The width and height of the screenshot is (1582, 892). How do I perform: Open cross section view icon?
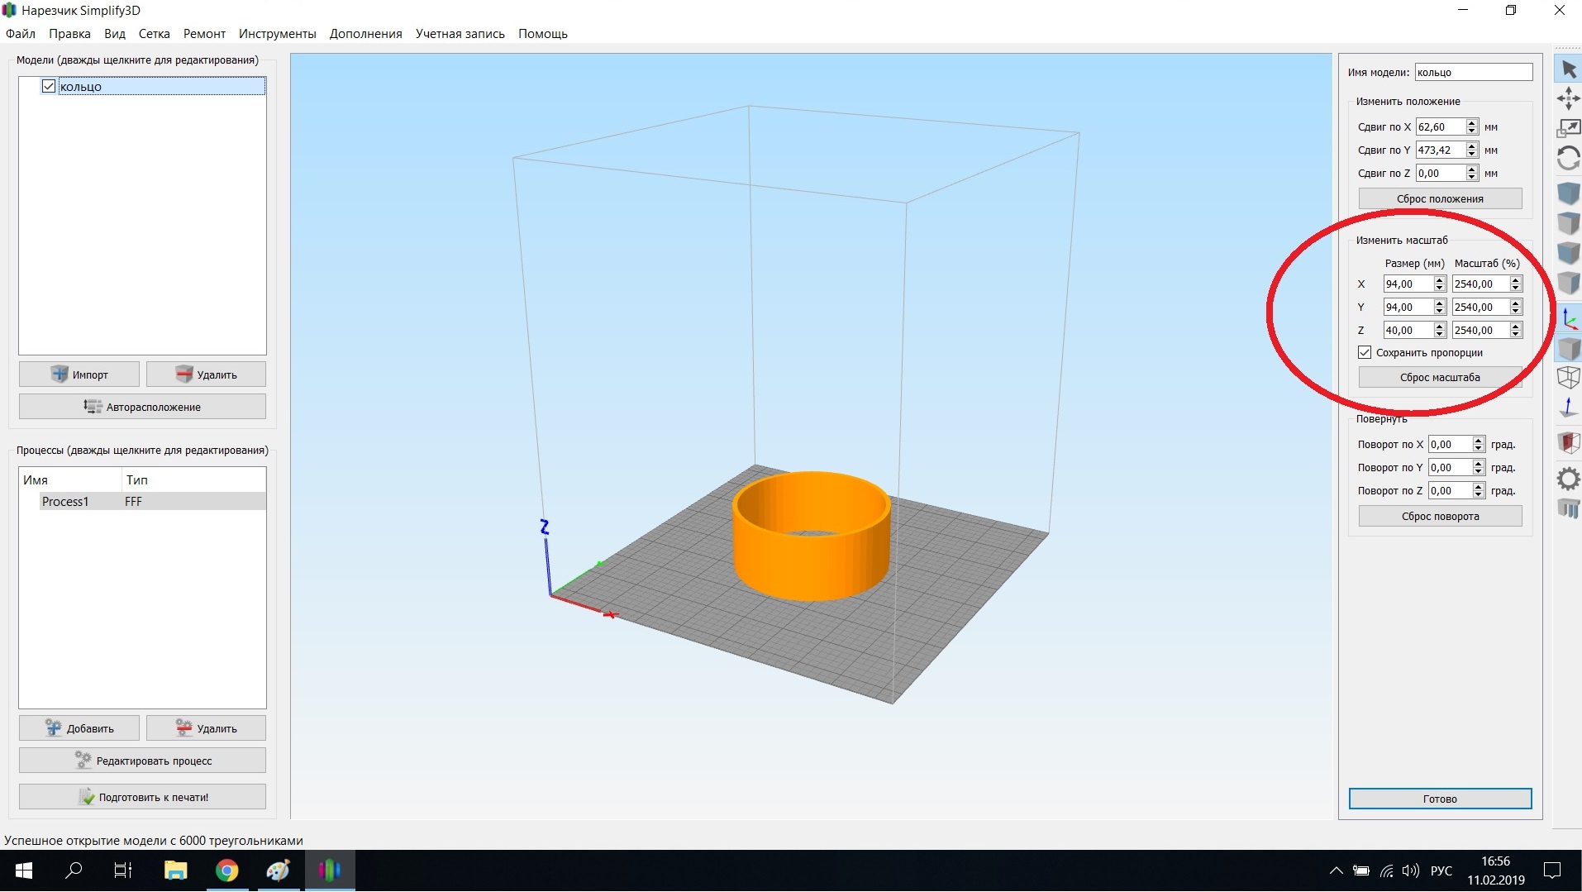(x=1568, y=442)
